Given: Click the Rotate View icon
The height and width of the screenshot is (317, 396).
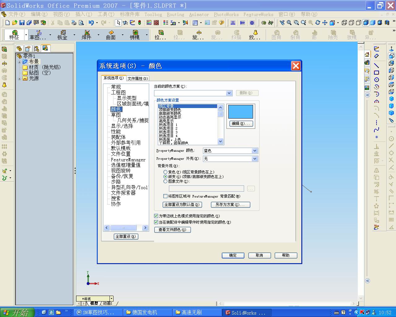Looking at the screenshot, I should click(x=318, y=23).
